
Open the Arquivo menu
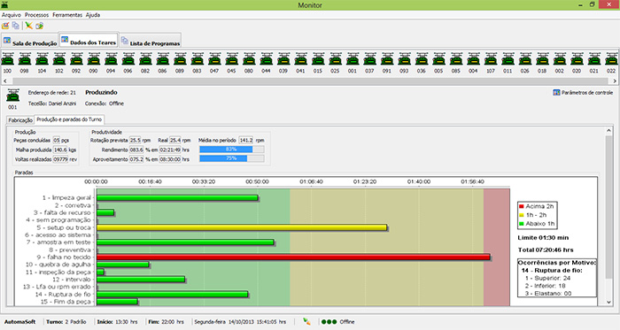(x=12, y=15)
